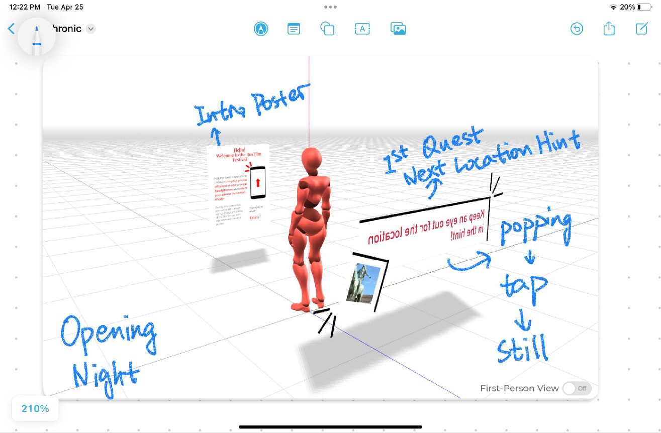Tap handwritten 'Still' note
This screenshot has width=661, height=433.
coord(522,348)
